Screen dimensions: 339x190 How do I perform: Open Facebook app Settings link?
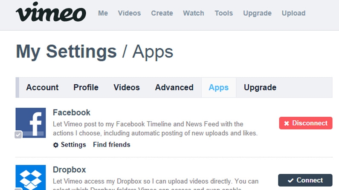tap(73, 145)
